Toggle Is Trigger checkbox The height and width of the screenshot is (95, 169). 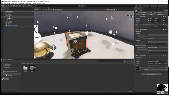click(149, 60)
